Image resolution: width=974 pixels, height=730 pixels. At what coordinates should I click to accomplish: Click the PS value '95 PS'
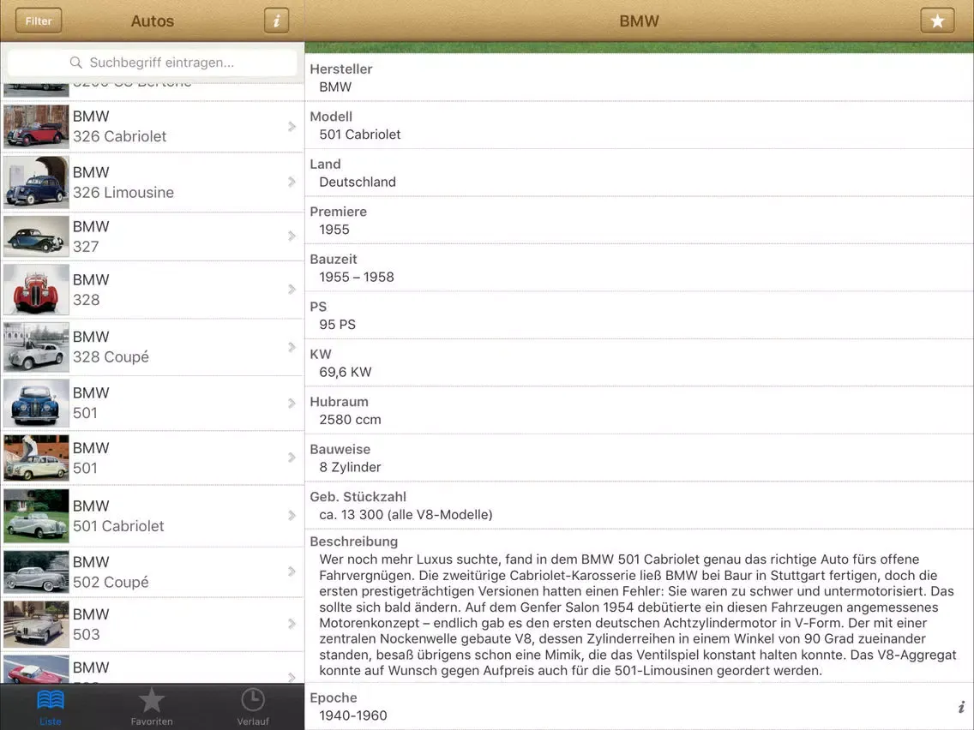(x=337, y=325)
